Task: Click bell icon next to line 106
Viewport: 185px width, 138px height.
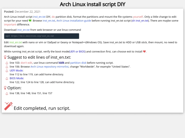Action: tap(7, 67)
